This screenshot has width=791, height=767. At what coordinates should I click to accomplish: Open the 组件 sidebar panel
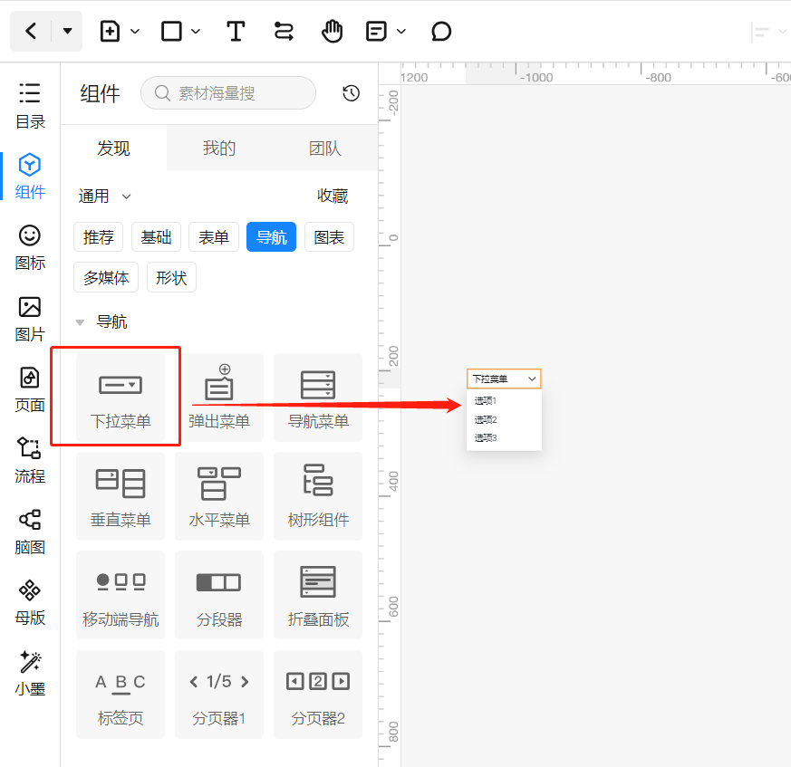pyautogui.click(x=30, y=177)
